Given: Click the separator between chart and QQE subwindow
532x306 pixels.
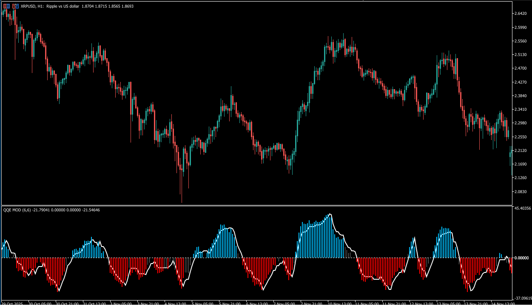Looking at the screenshot, I should 255,206.
